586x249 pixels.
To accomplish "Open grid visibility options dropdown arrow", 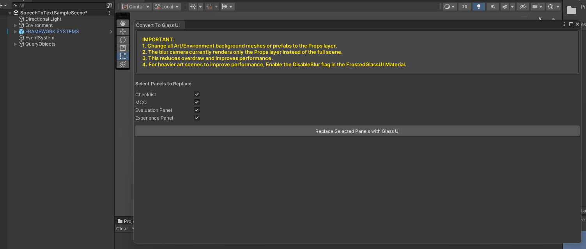I will coord(200,7).
